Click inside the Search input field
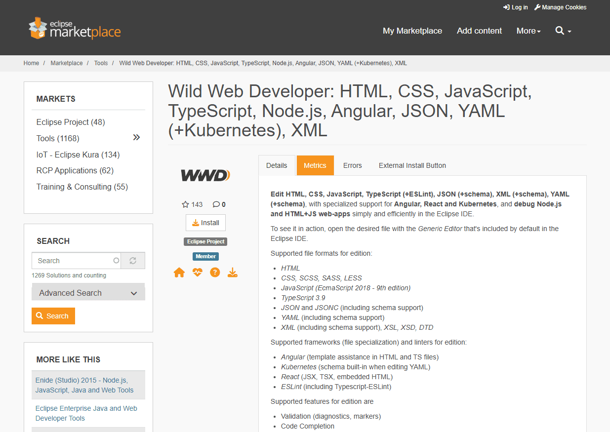The width and height of the screenshot is (610, 432). (74, 260)
